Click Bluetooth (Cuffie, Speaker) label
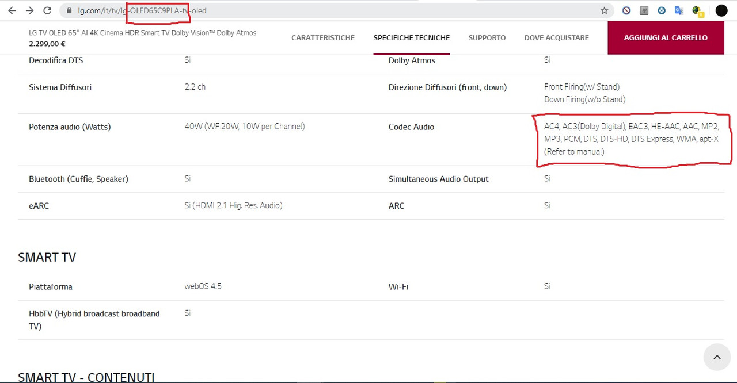Screen dimensions: 737x383 tap(78, 179)
